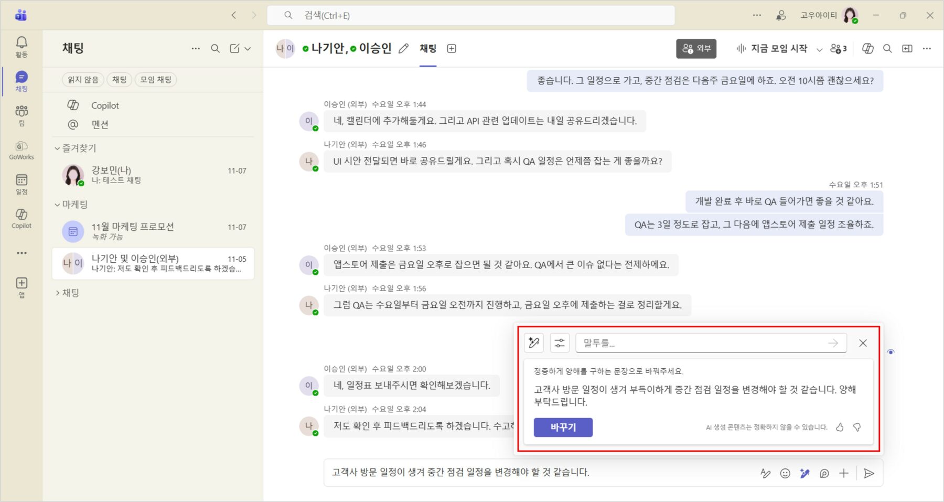944x502 pixels.
Task: Send the message with arrow icon
Action: pyautogui.click(x=868, y=473)
